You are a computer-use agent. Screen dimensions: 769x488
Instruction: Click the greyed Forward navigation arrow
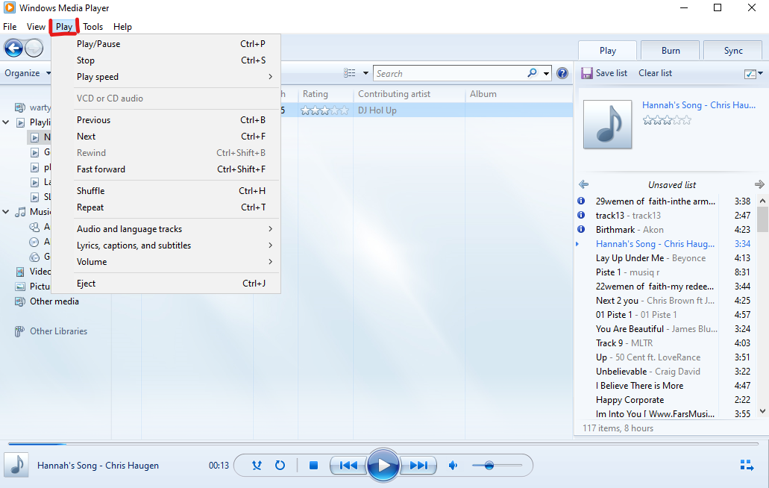pos(34,48)
